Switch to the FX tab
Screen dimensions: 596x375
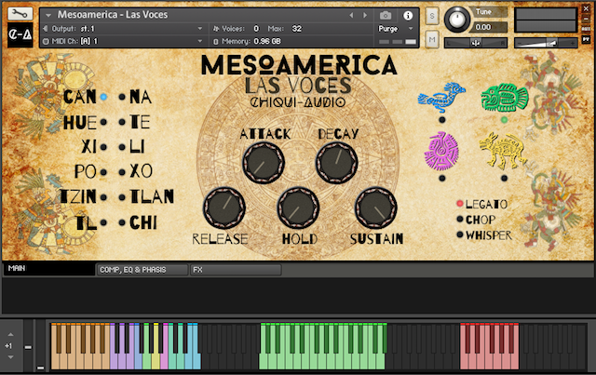[198, 270]
